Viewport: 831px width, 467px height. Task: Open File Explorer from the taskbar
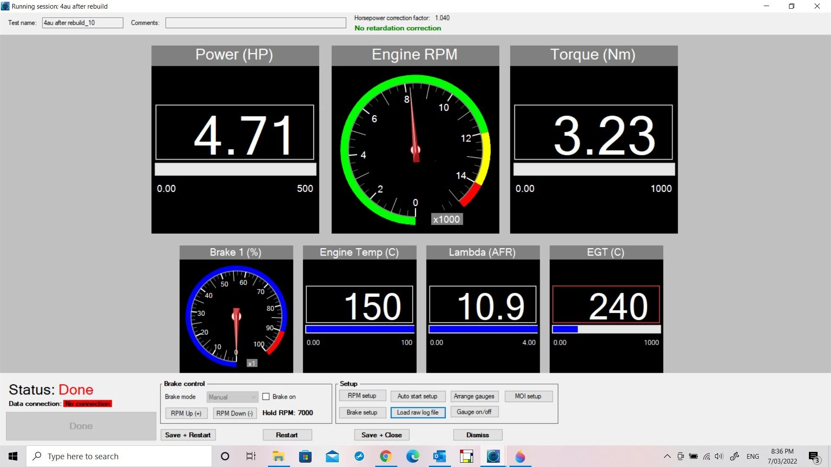point(278,456)
